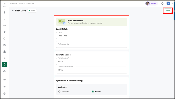Click the logout icon in sidebar
Viewport: 175px width, 99px height.
point(5,94)
